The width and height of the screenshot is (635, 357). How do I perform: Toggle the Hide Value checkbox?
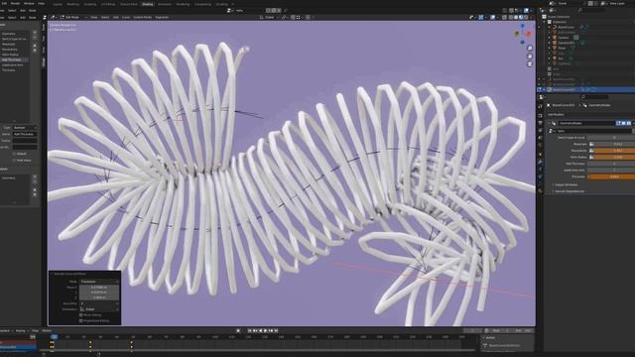[x=14, y=161]
